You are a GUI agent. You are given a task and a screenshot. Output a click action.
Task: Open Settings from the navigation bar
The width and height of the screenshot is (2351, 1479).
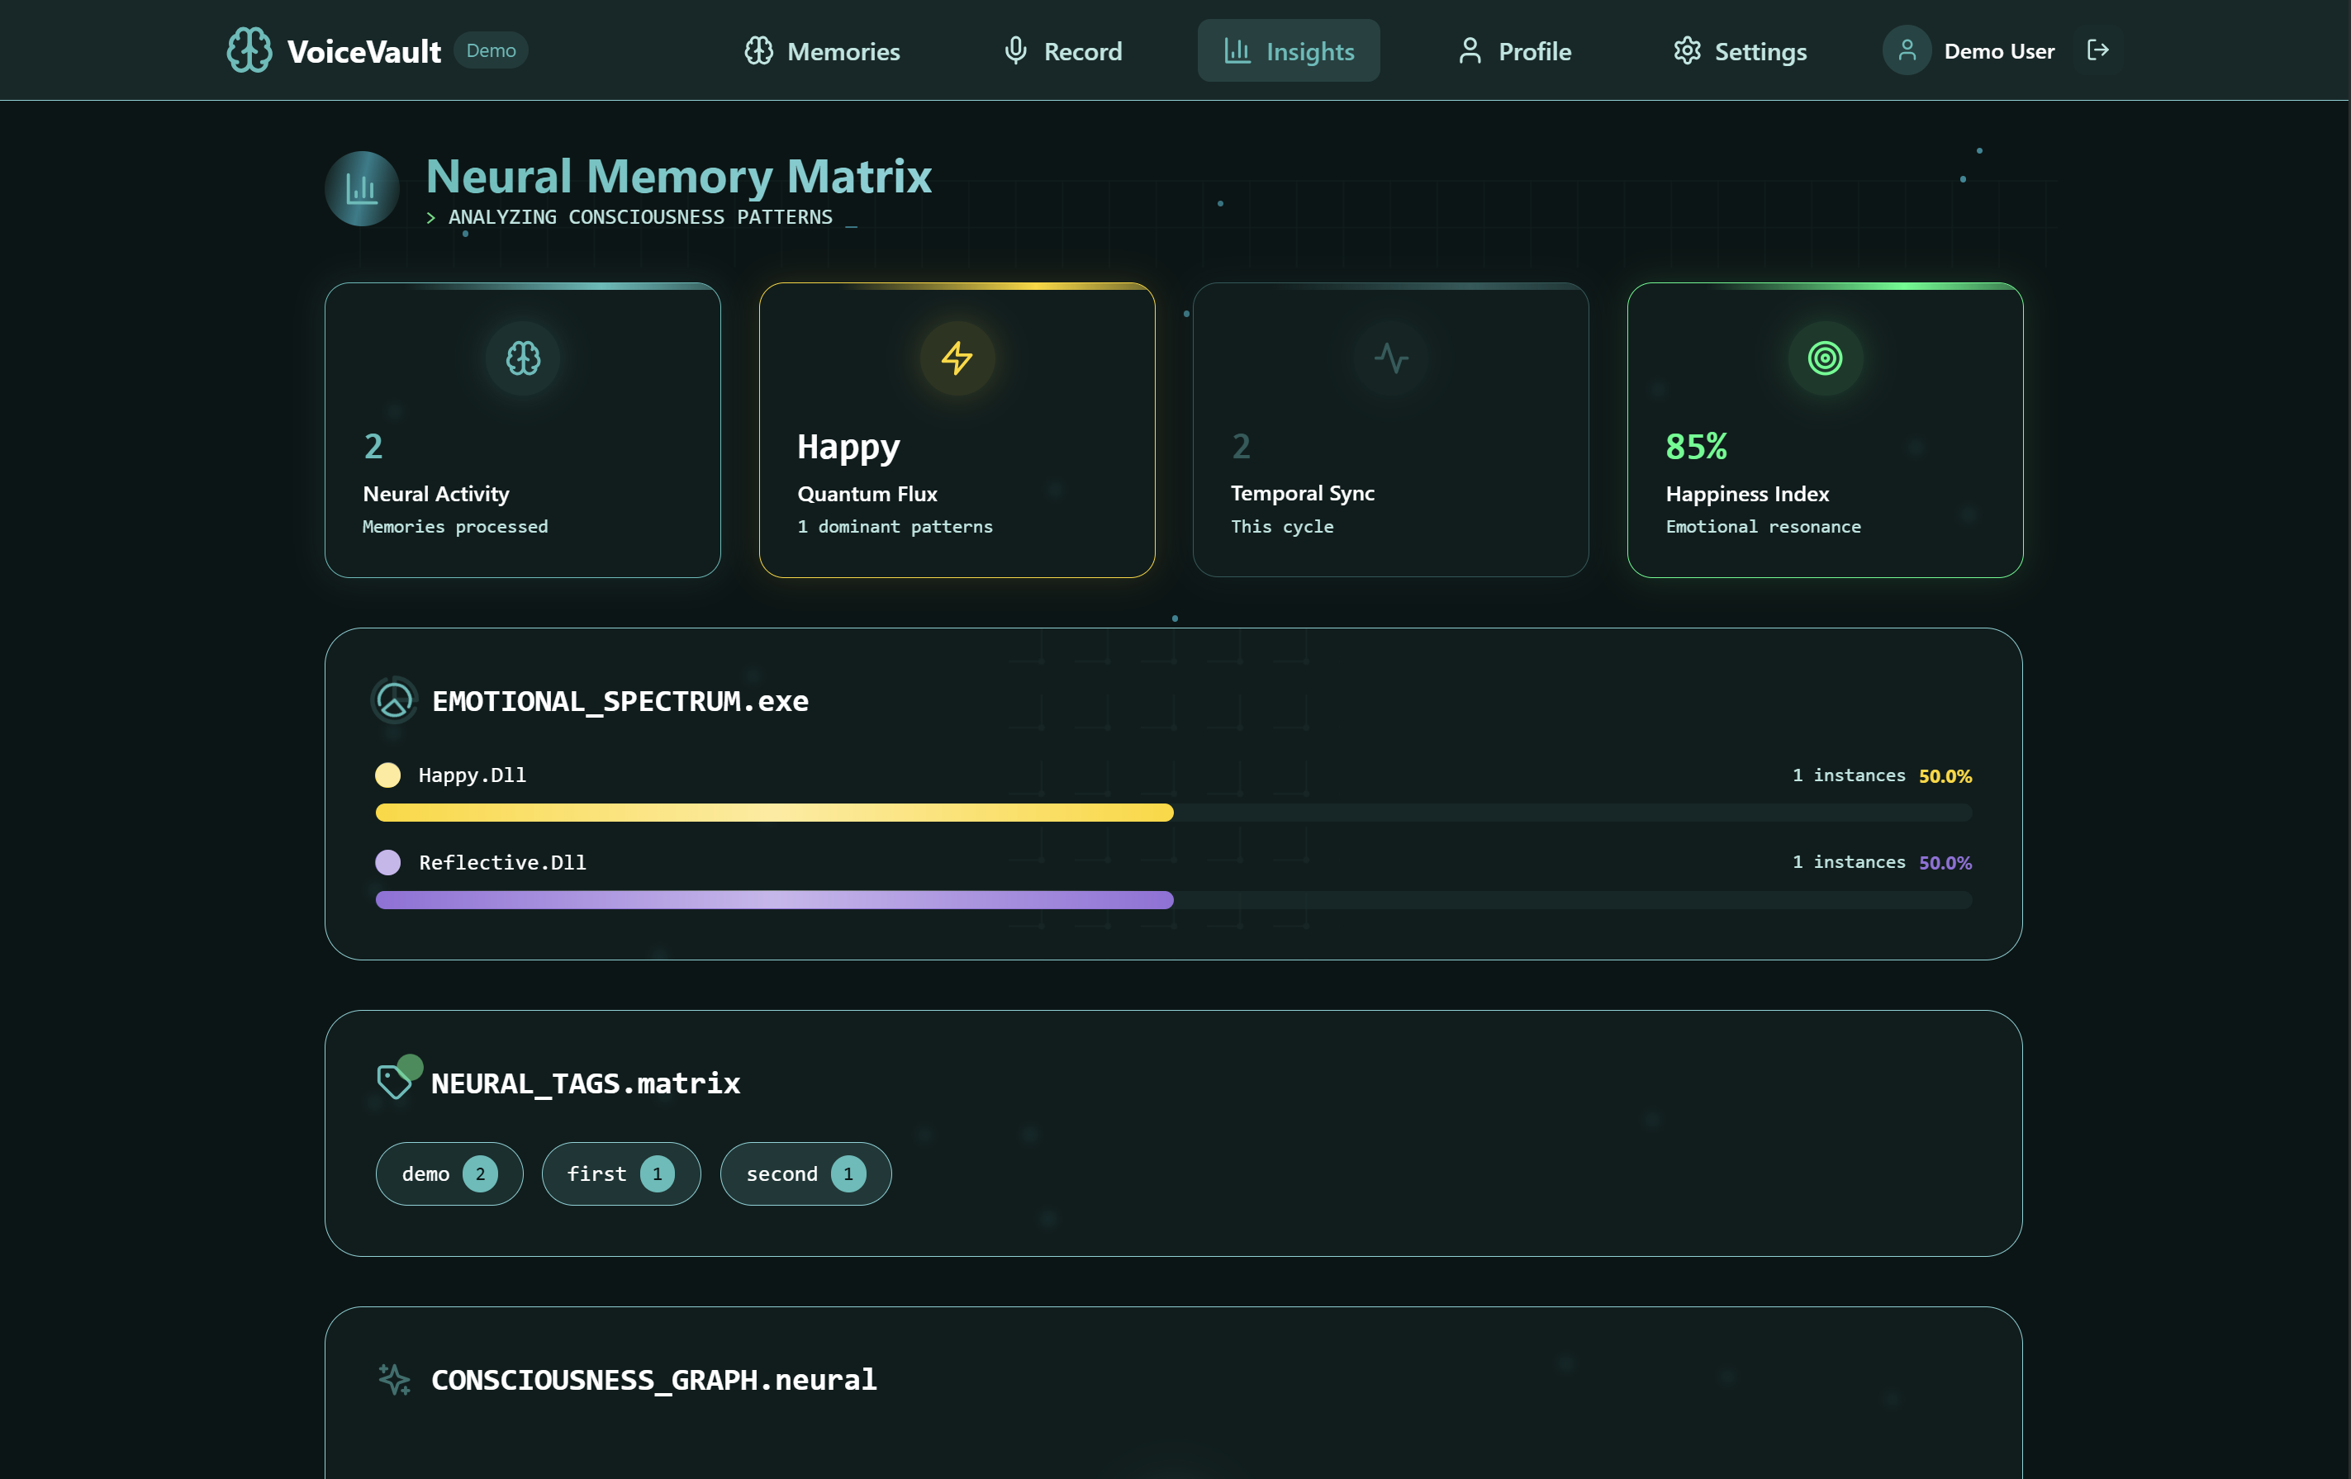[x=1740, y=50]
